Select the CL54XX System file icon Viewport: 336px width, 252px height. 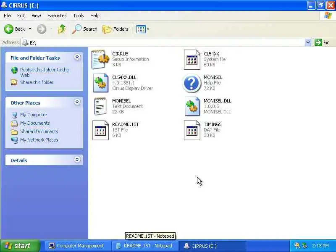(x=192, y=60)
